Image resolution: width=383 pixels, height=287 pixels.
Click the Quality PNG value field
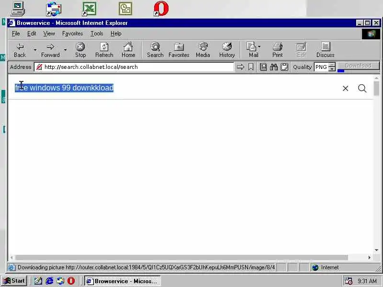(x=321, y=67)
